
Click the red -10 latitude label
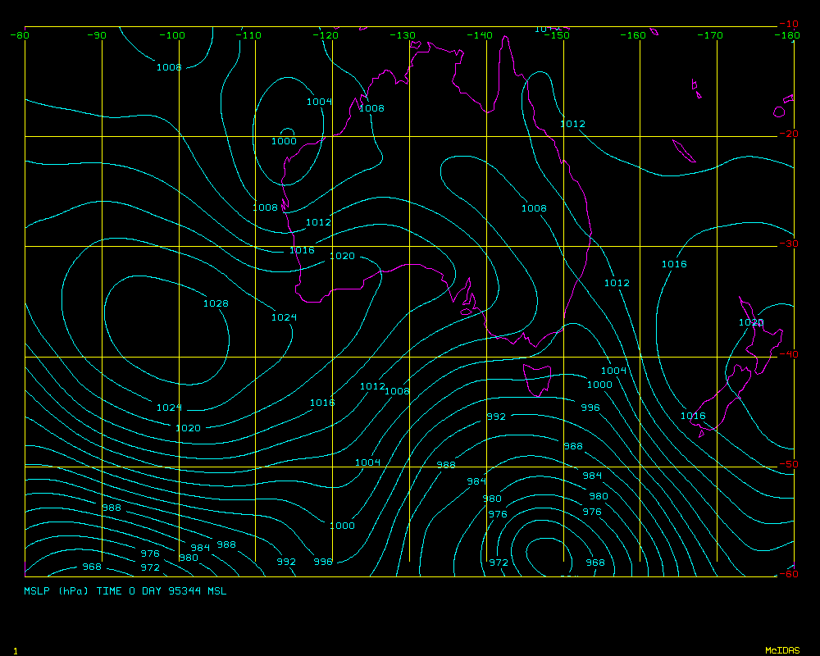pyautogui.click(x=788, y=24)
